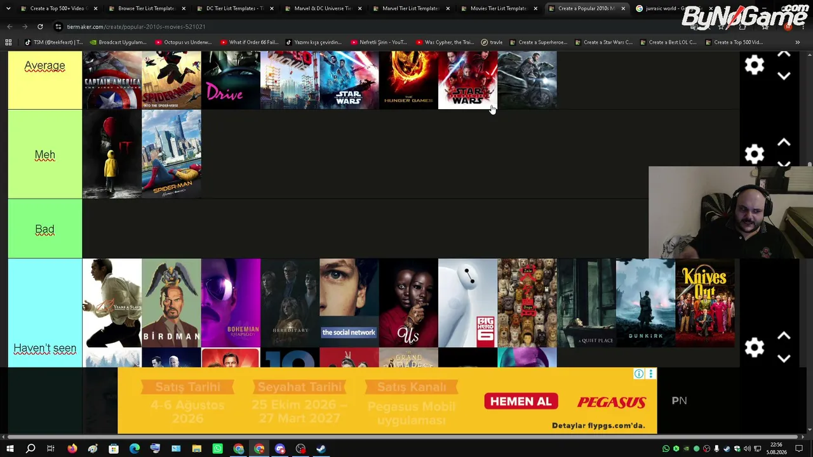
Task: Select the Us movie poster
Action: [408, 303]
